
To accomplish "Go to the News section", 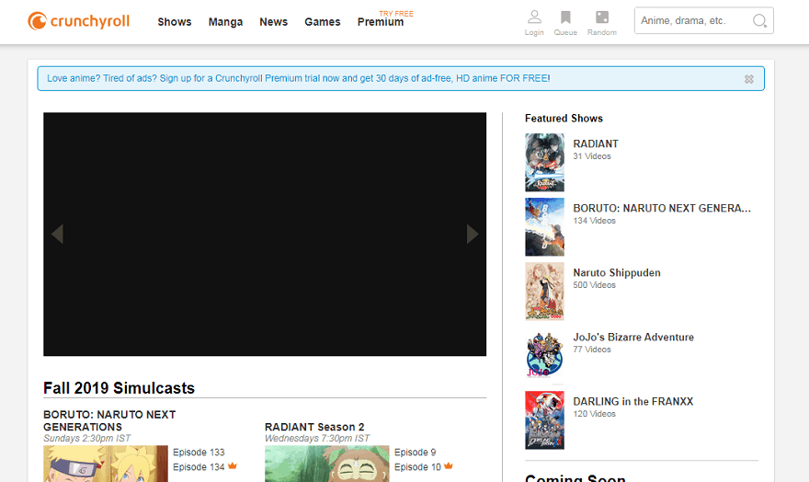I will (x=273, y=22).
